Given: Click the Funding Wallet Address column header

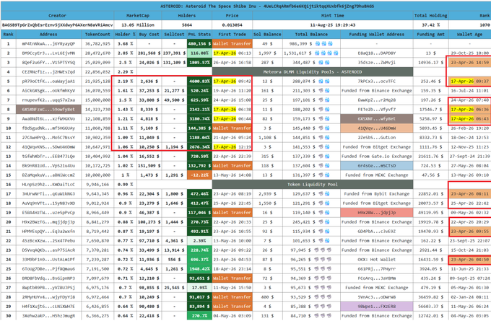Looking at the screenshot, I should 377,35.
